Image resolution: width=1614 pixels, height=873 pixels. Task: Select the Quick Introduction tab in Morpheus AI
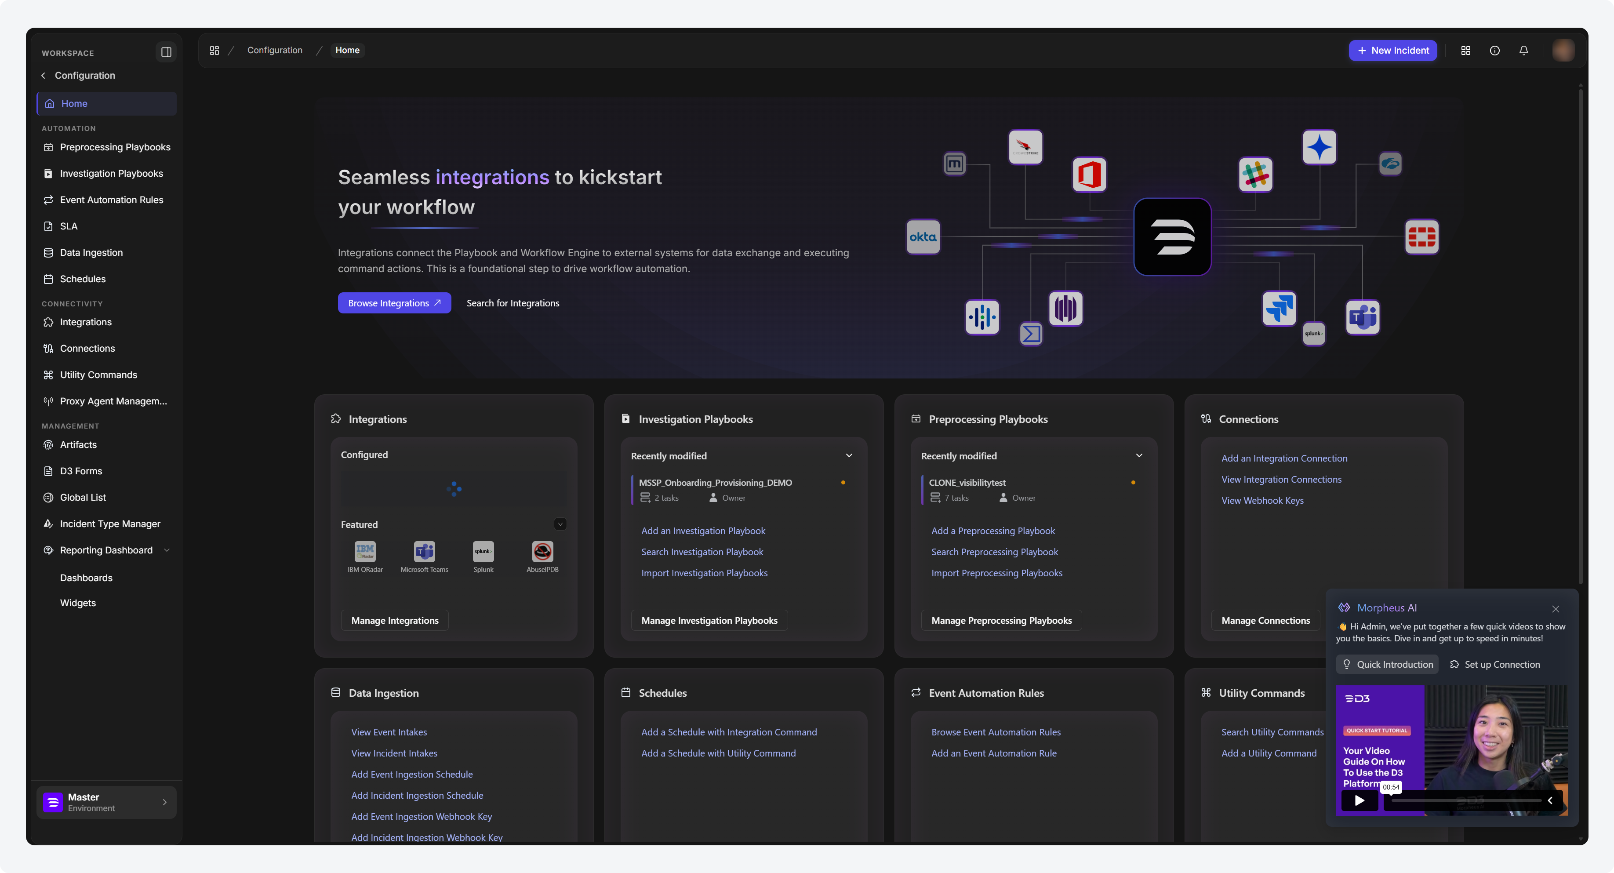click(x=1387, y=664)
